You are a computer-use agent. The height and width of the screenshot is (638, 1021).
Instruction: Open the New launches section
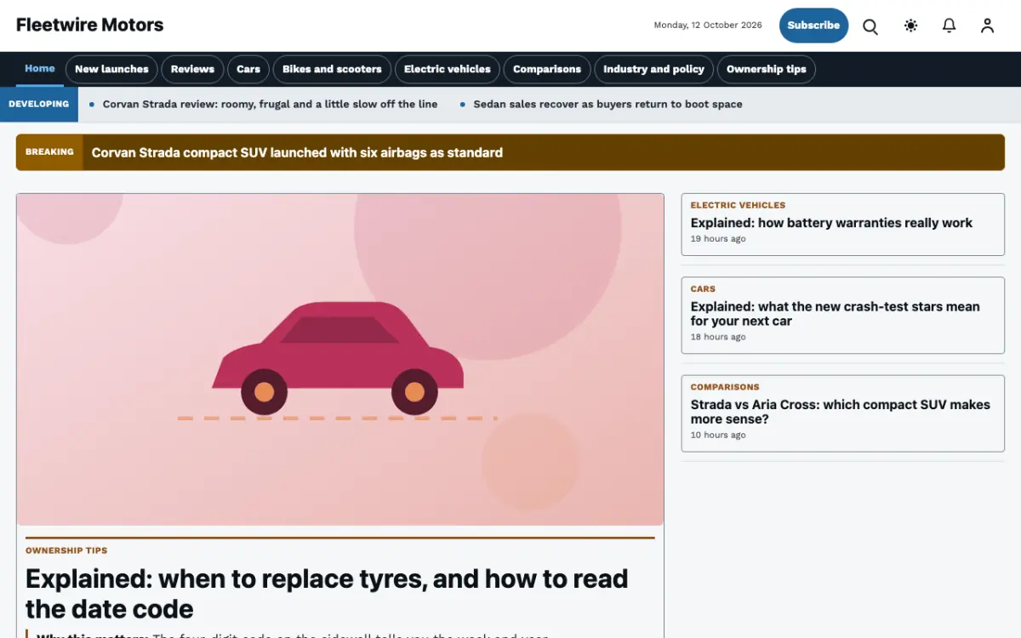tap(111, 70)
